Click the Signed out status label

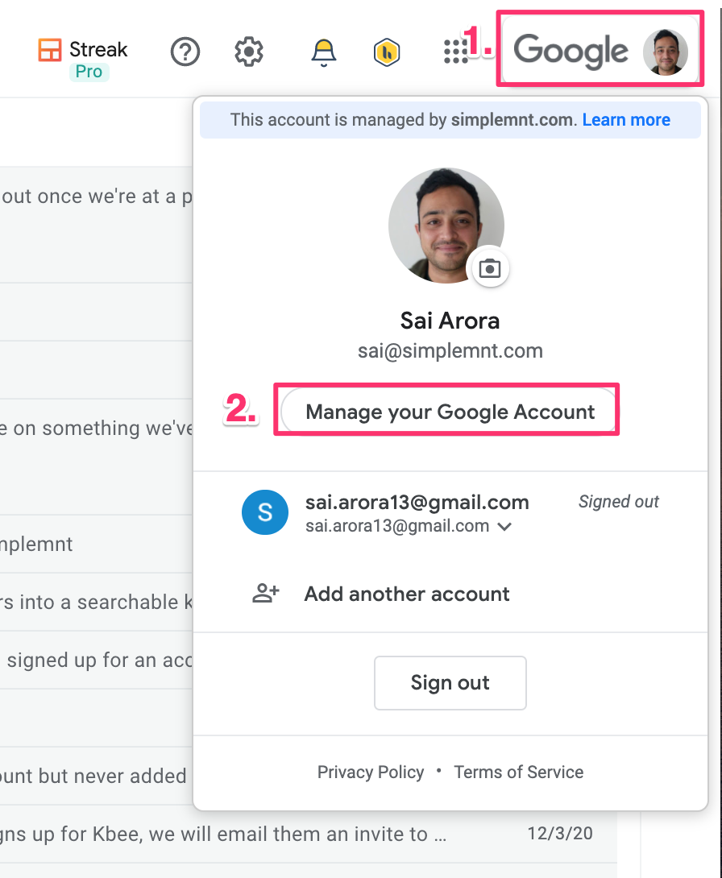click(x=618, y=502)
